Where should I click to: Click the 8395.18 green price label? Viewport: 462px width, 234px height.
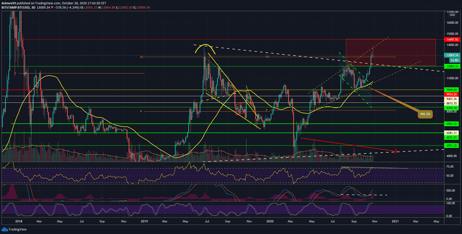click(x=451, y=108)
